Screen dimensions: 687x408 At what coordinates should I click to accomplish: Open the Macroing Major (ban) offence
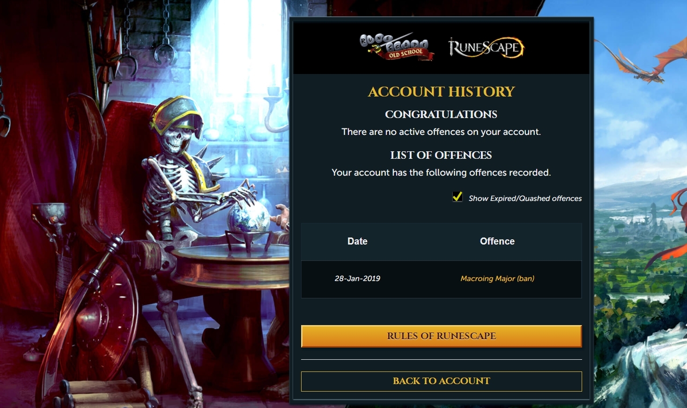pos(497,278)
